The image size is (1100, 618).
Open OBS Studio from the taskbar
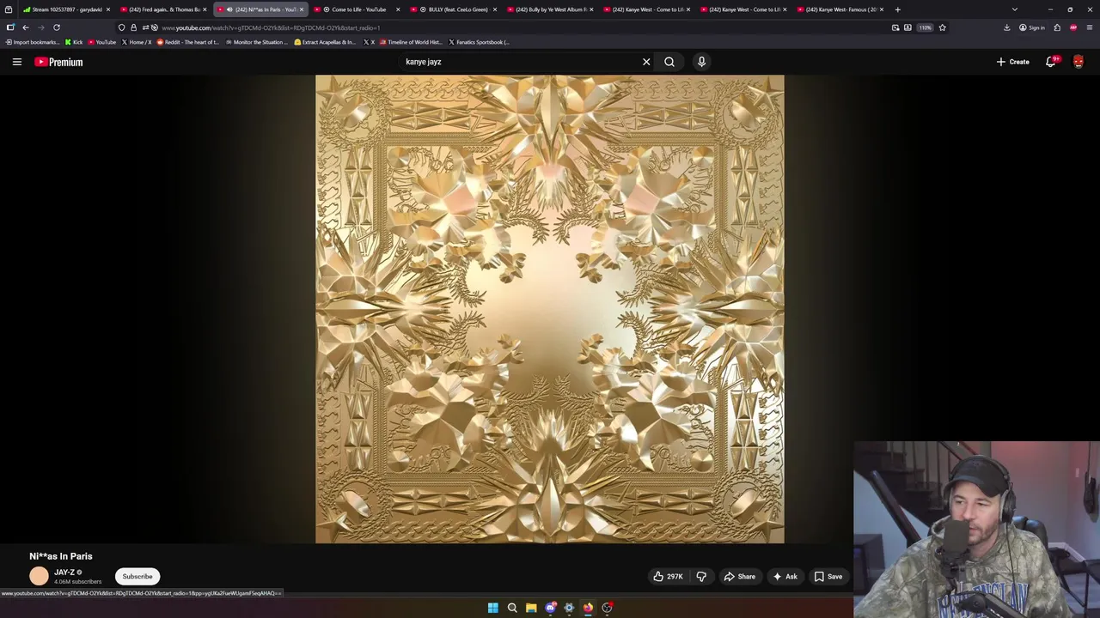point(607,608)
